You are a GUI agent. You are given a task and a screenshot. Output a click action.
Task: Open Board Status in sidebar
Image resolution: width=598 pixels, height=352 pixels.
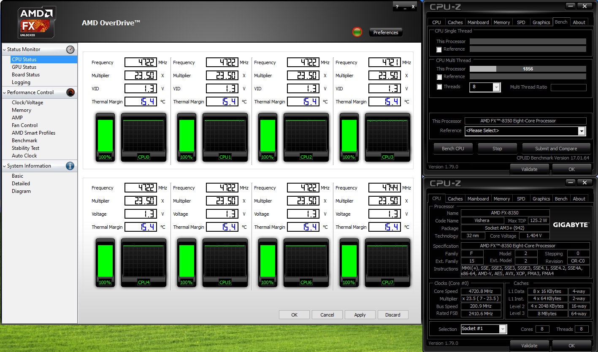tap(26, 75)
